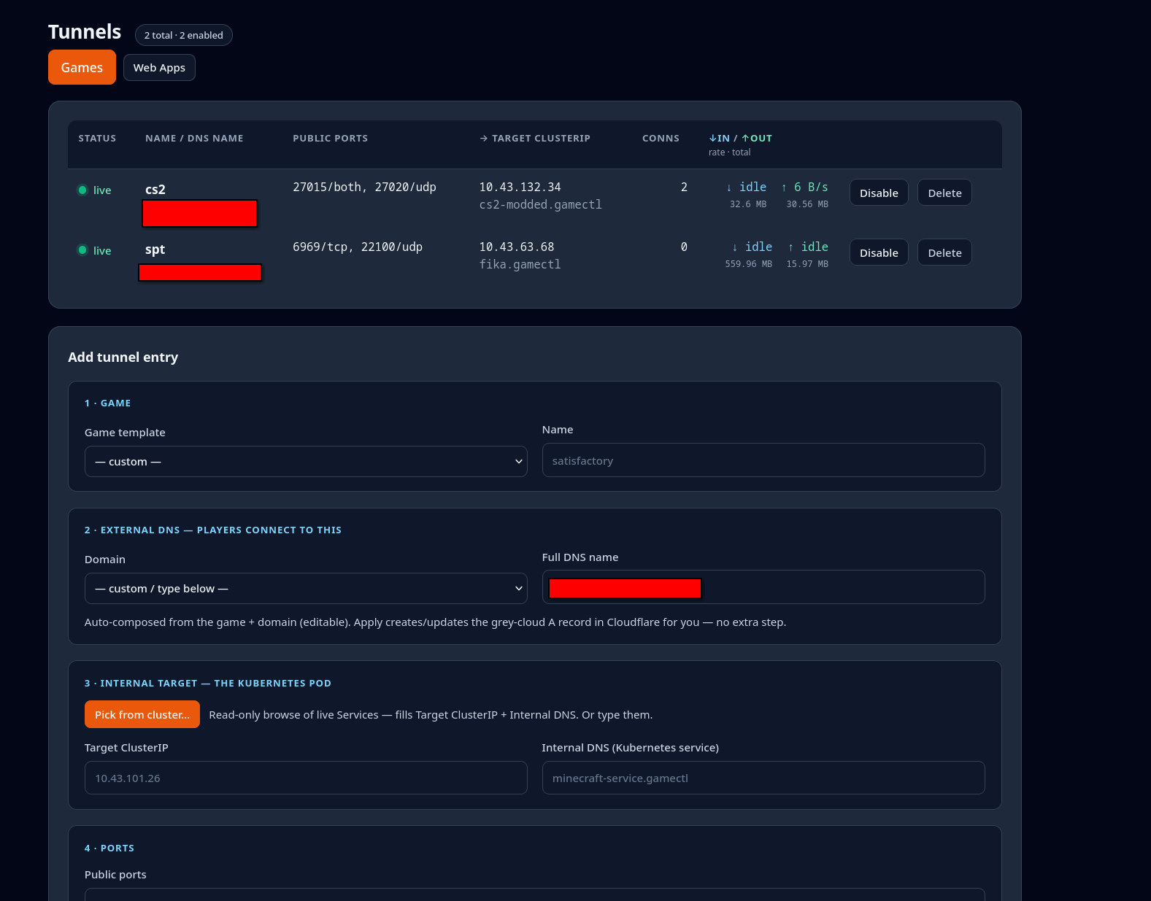Click the Add tunnel entry heading

coord(123,357)
